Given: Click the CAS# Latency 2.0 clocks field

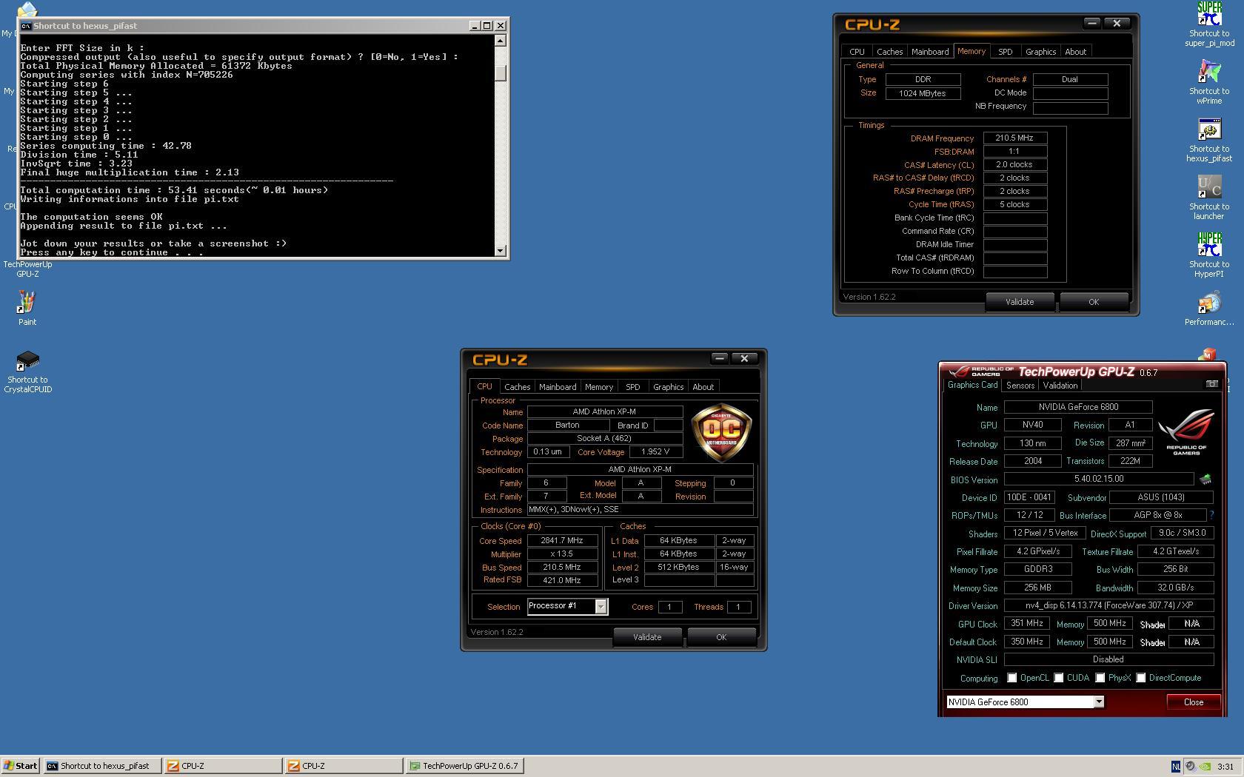Looking at the screenshot, I should click(x=1014, y=165).
